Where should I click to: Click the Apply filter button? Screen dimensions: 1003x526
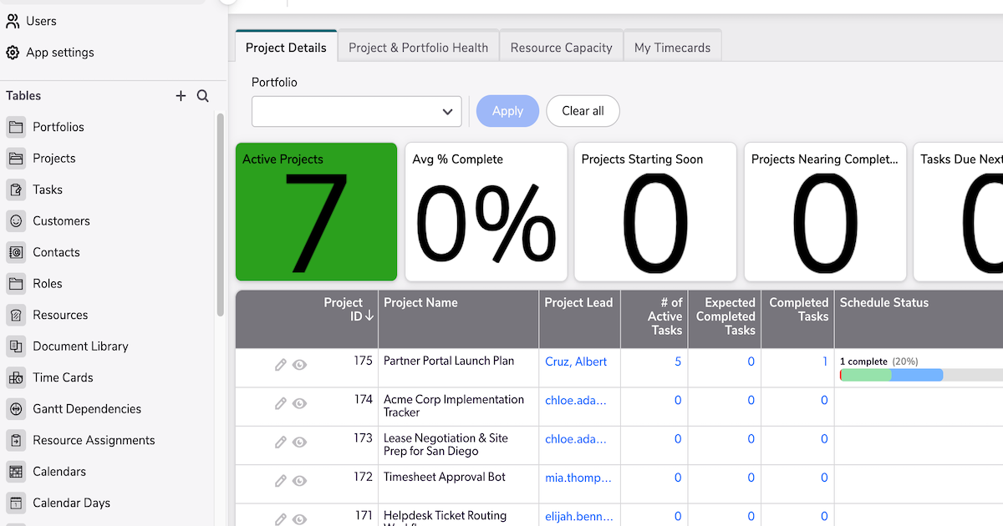point(507,111)
